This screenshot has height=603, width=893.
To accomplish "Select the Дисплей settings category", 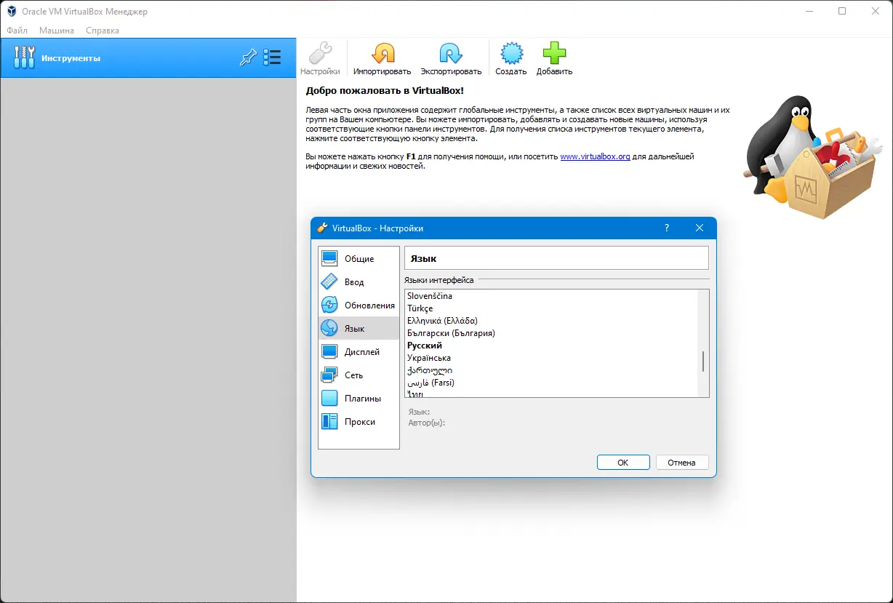I will pos(359,351).
